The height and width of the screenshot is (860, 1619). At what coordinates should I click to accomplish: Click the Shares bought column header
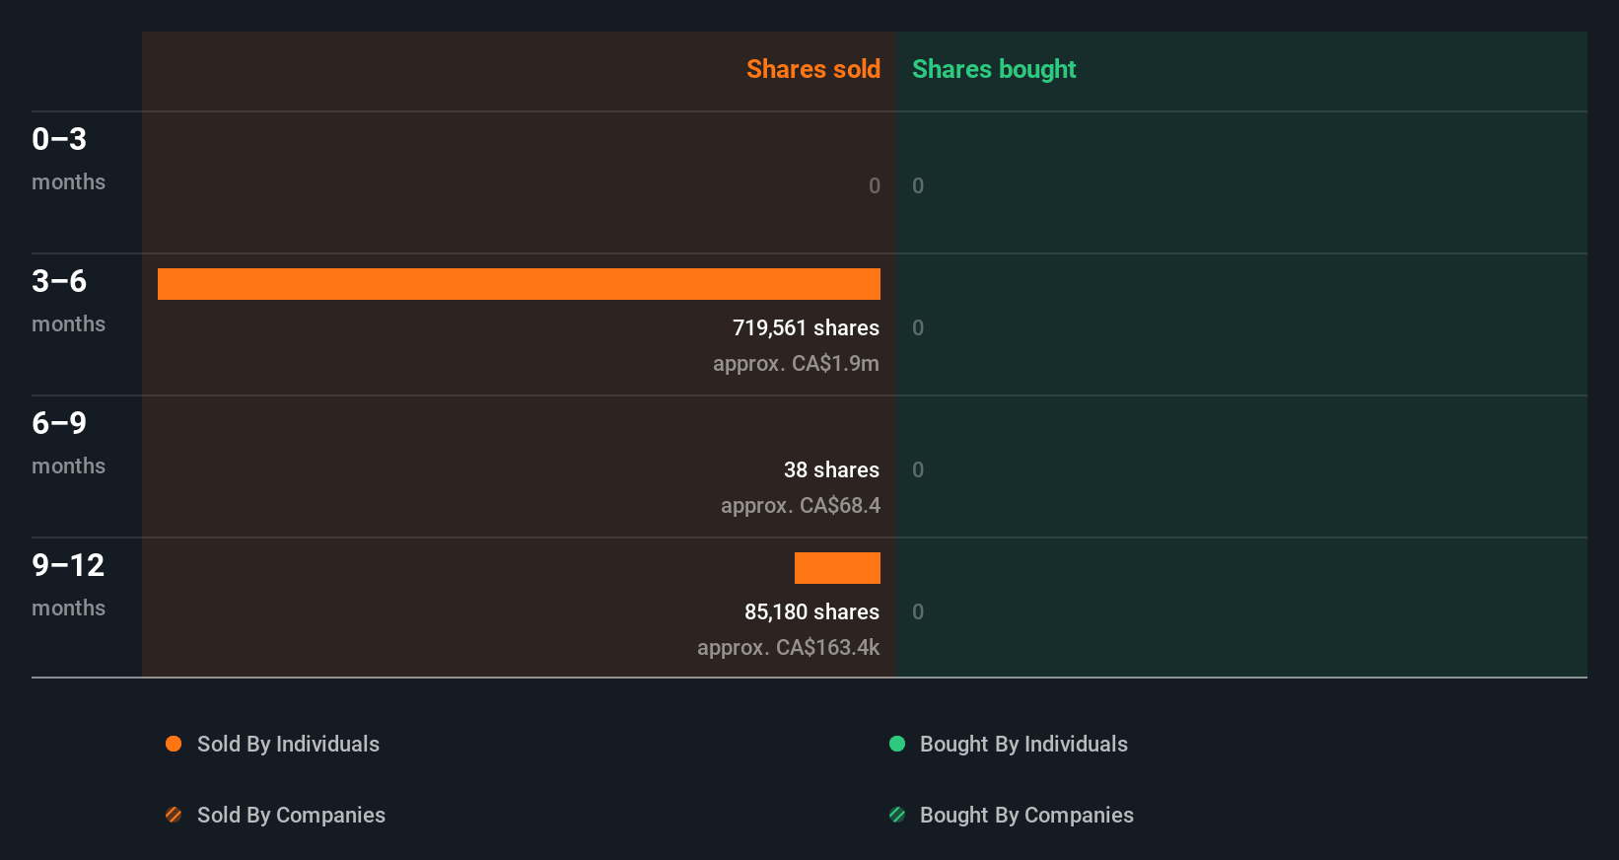tap(994, 69)
